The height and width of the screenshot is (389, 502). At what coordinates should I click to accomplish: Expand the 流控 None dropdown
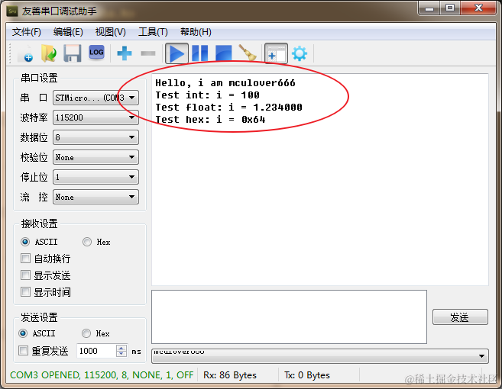tap(96, 197)
